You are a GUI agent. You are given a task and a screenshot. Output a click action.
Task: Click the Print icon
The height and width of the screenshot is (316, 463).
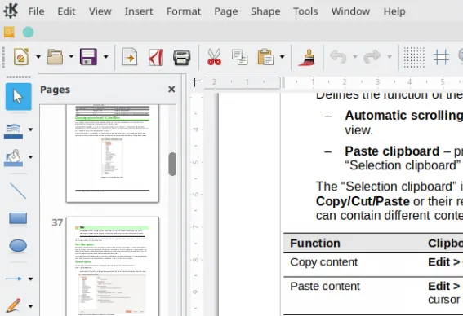(181, 57)
